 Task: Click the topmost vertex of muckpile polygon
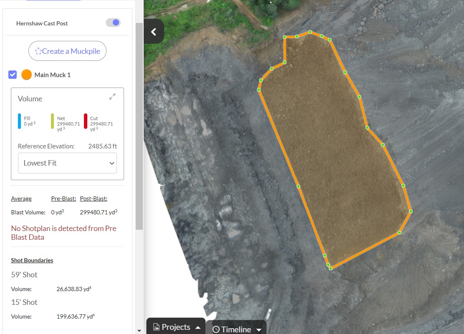310,32
